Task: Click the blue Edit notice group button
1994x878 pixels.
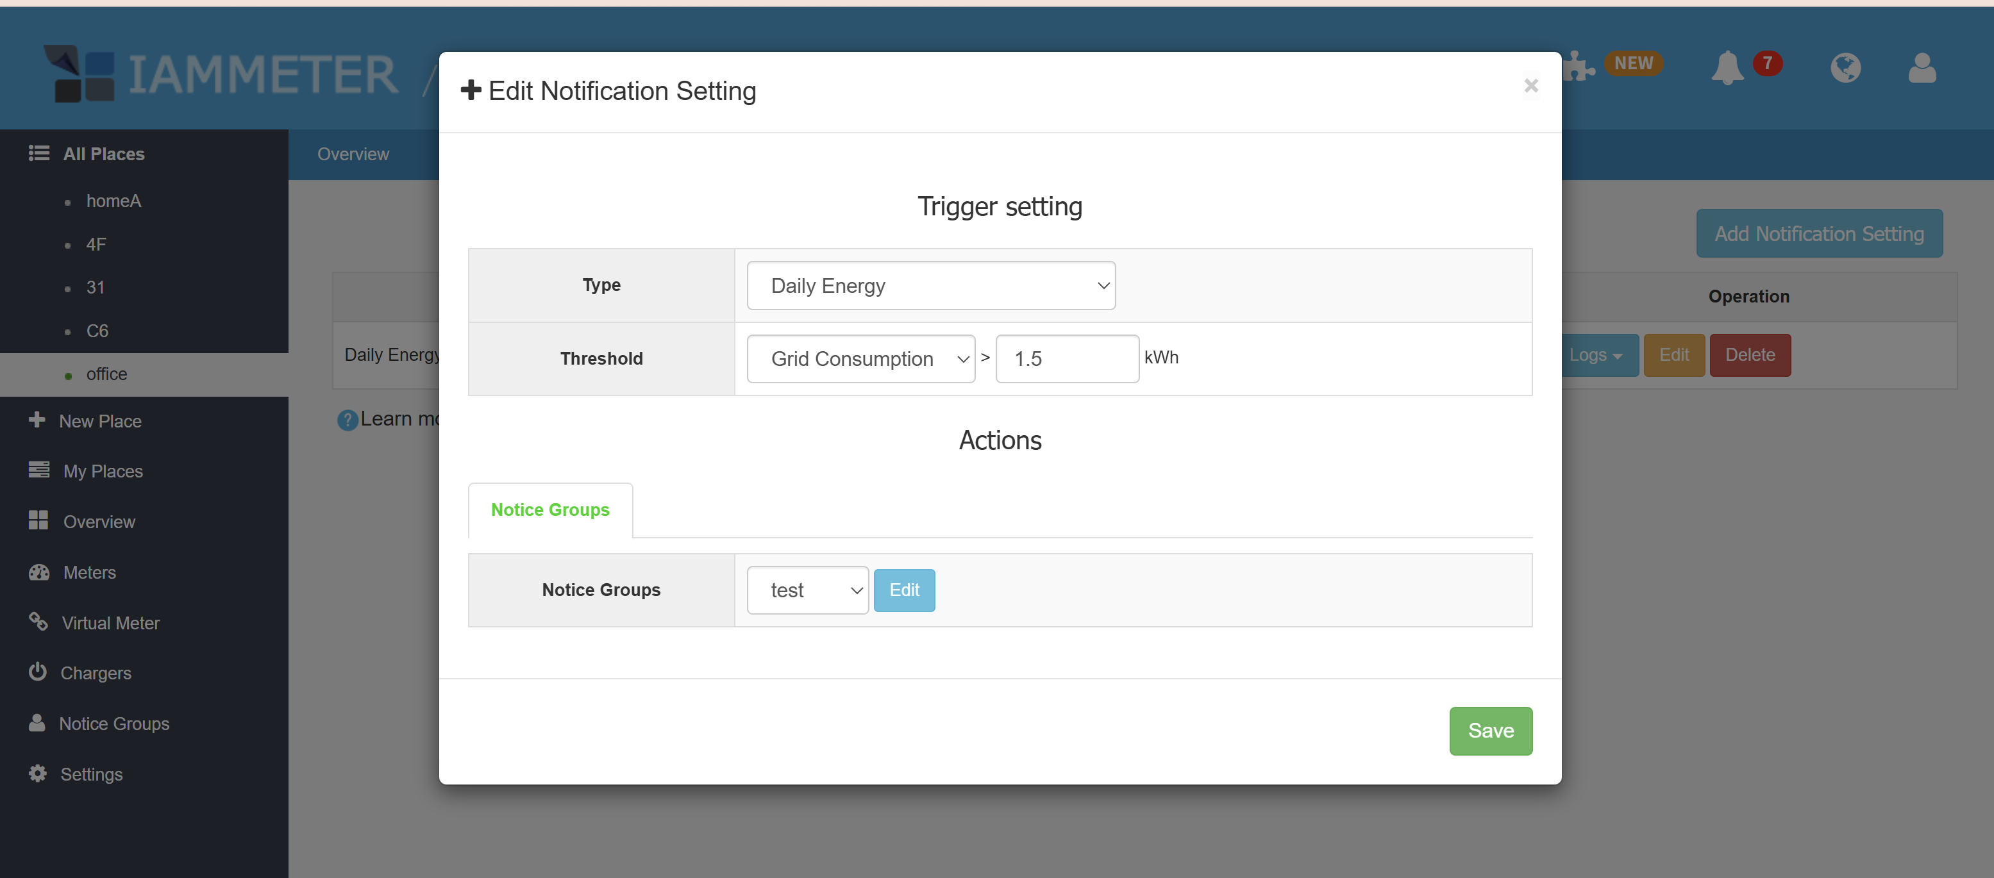Action: (x=903, y=590)
